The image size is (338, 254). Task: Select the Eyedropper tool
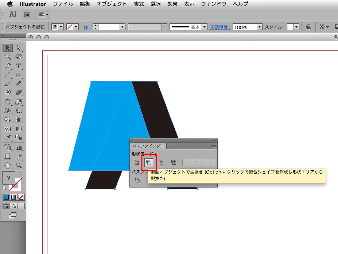[8, 138]
